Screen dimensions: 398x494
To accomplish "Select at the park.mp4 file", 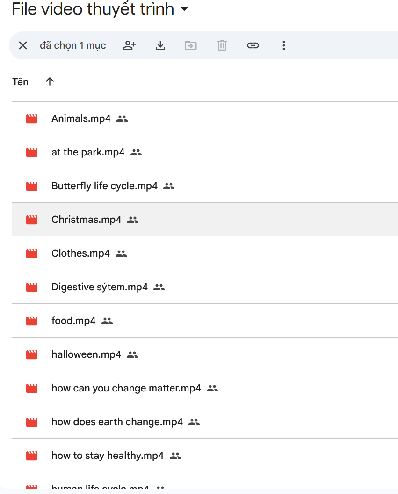I will click(88, 152).
